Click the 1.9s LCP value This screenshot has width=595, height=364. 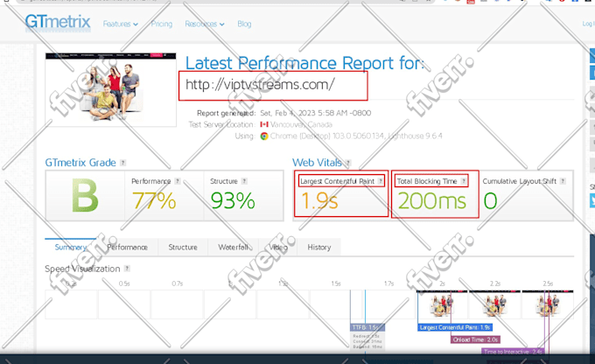pyautogui.click(x=319, y=200)
